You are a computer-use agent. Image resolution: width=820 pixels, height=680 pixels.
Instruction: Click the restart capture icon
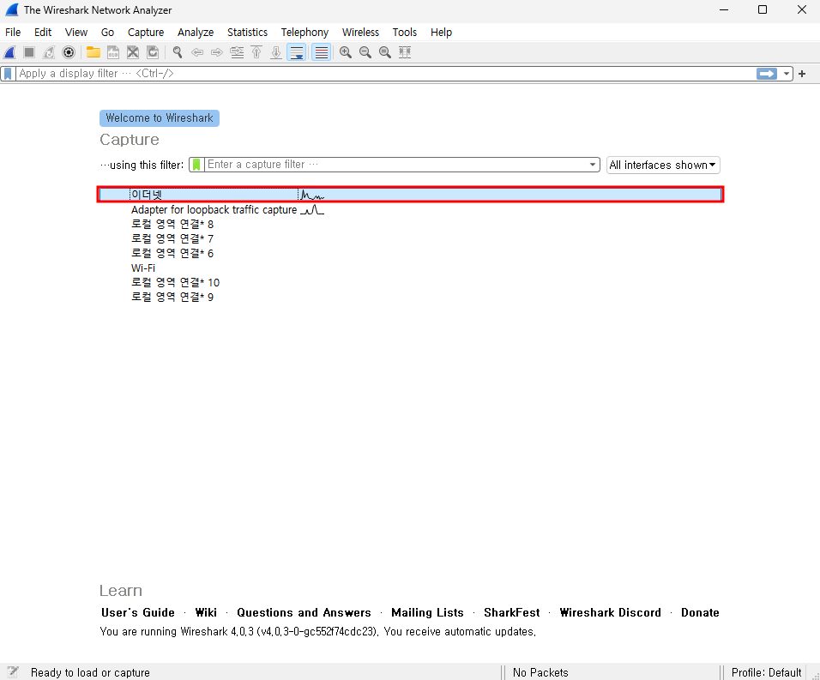(49, 52)
